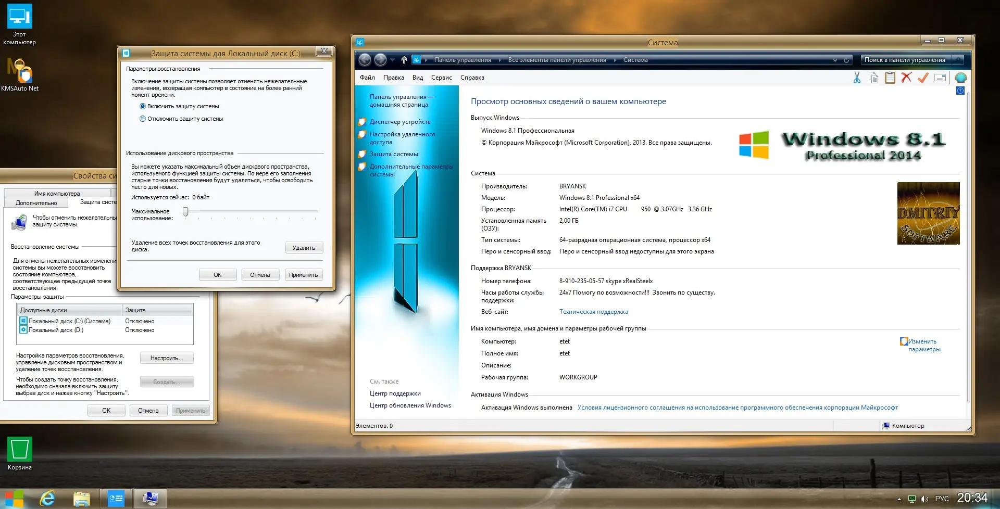The height and width of the screenshot is (509, 1000).
Task: Open the KMSAuto Net desktop icon
Action: (x=20, y=74)
